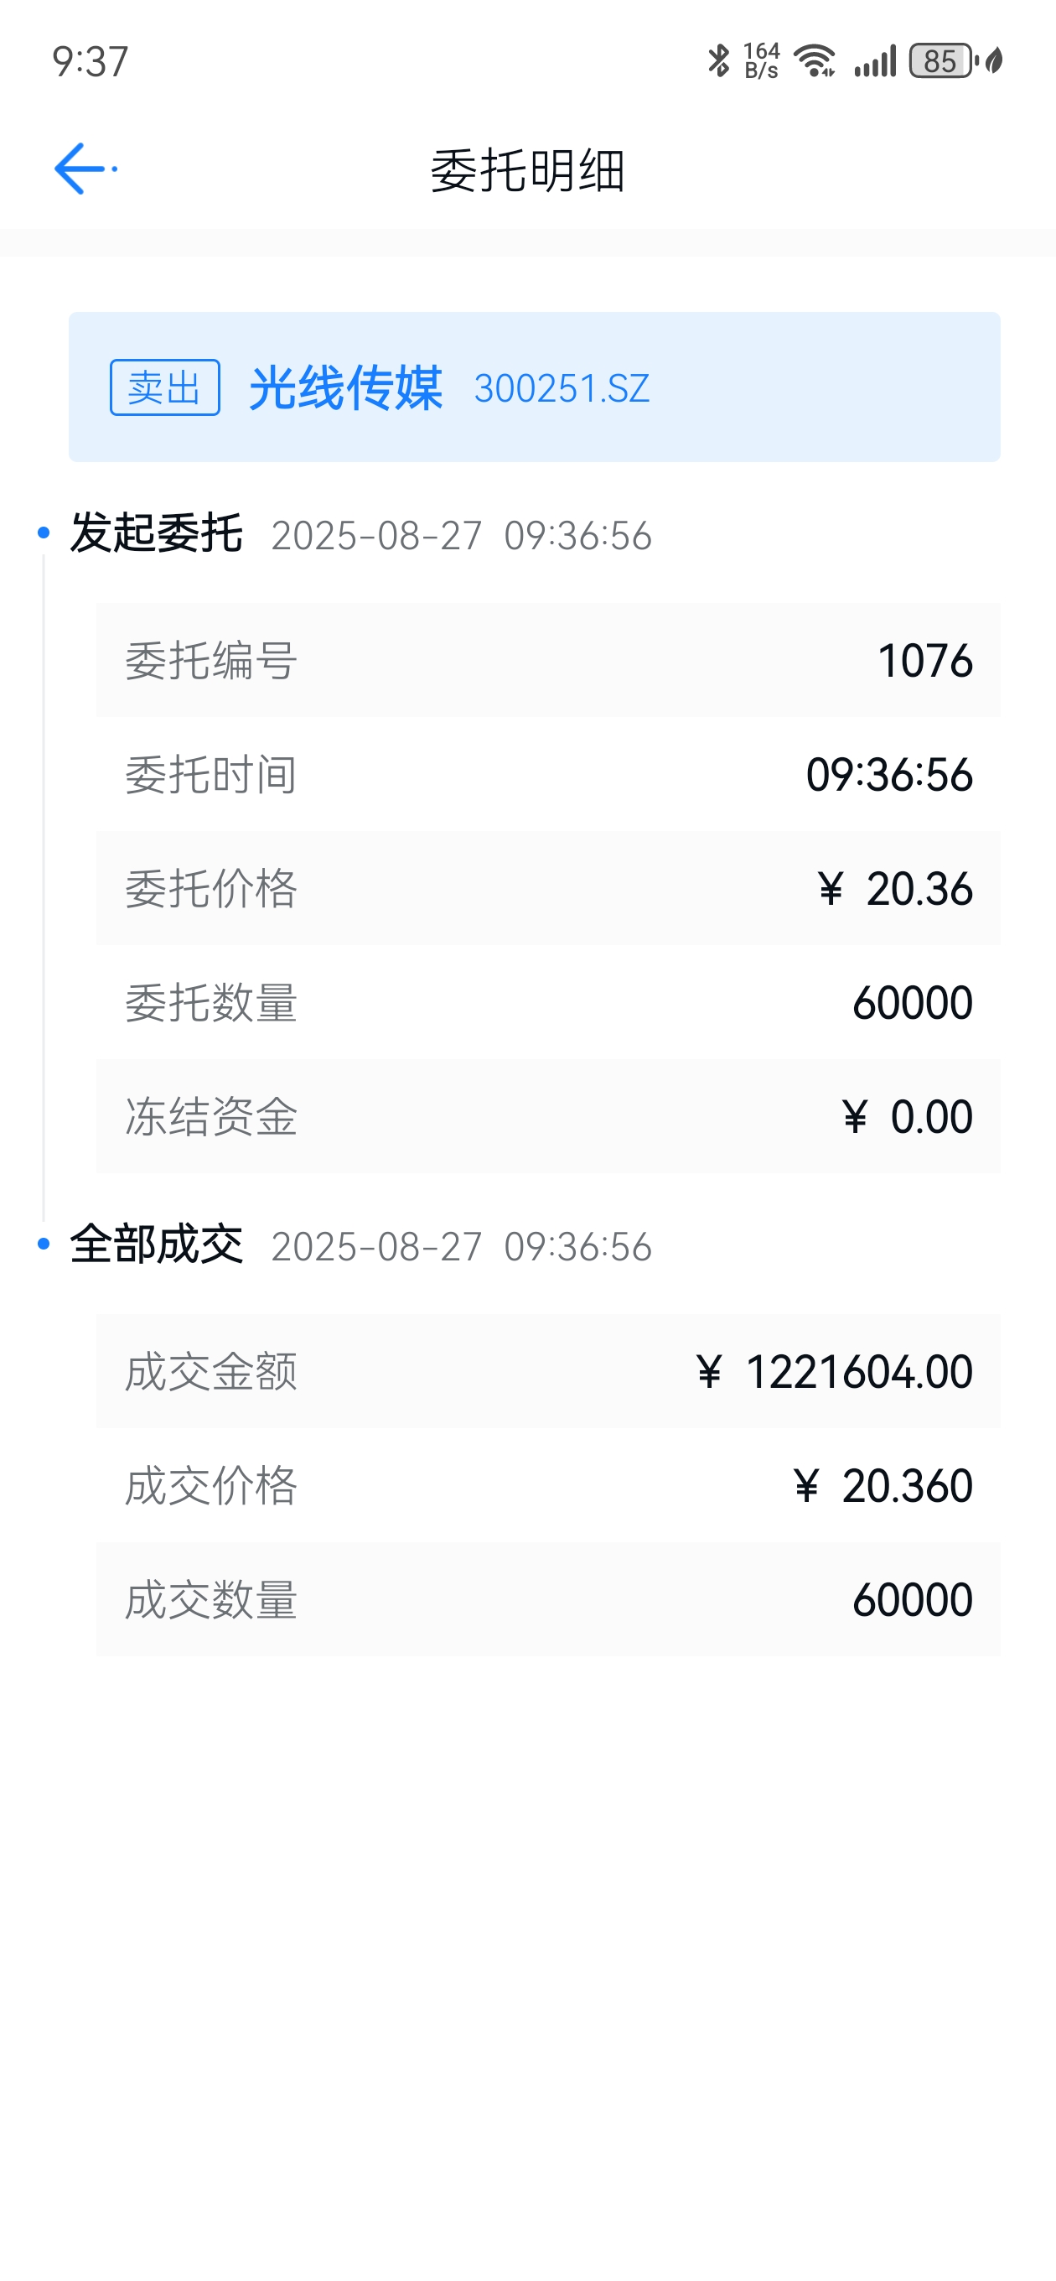Select the 成交价格 ¥20.360 row

pyautogui.click(x=549, y=1485)
